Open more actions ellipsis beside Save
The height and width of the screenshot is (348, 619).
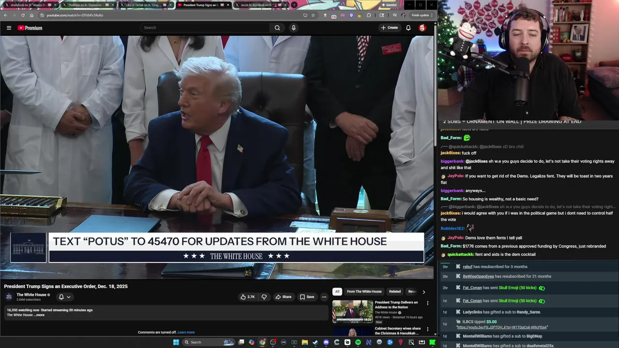coord(324,297)
